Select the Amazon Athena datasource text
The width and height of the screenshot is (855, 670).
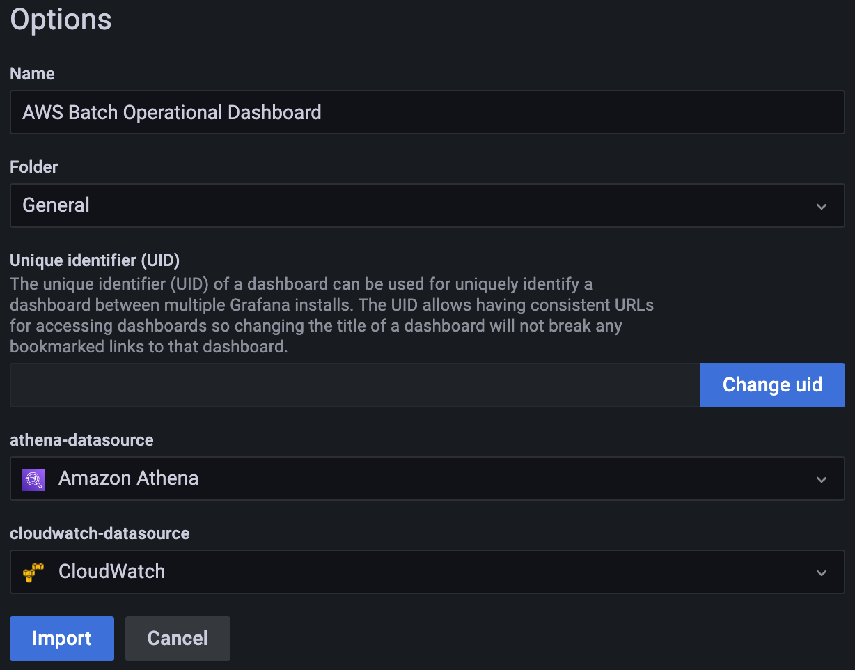pos(128,478)
